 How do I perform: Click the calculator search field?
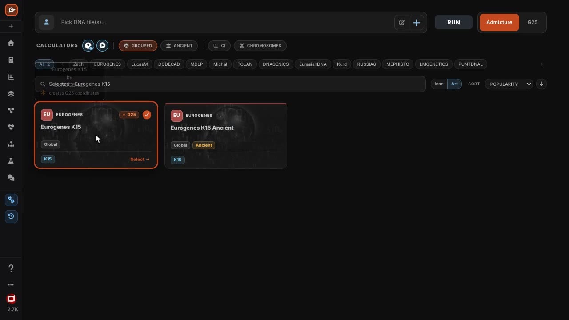230,84
